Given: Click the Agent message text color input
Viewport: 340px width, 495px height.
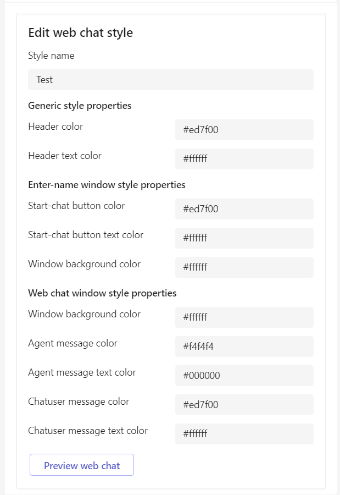Looking at the screenshot, I should click(x=244, y=376).
